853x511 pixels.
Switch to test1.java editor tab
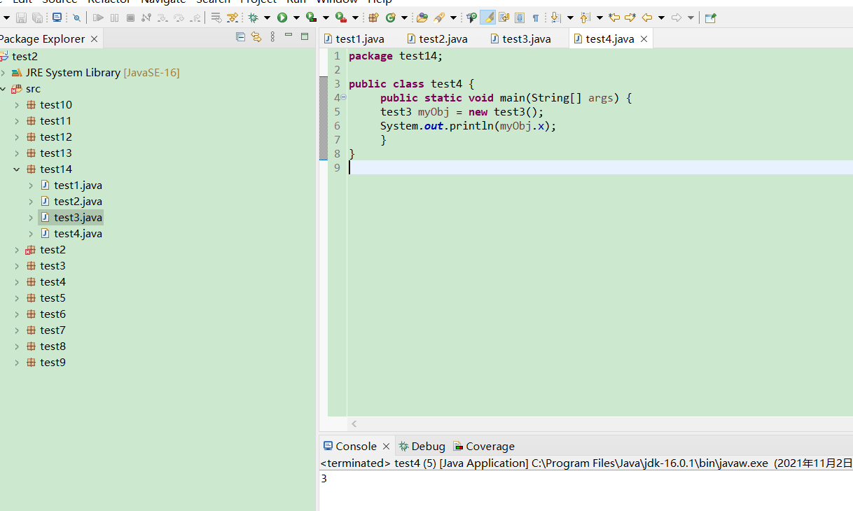pyautogui.click(x=354, y=38)
